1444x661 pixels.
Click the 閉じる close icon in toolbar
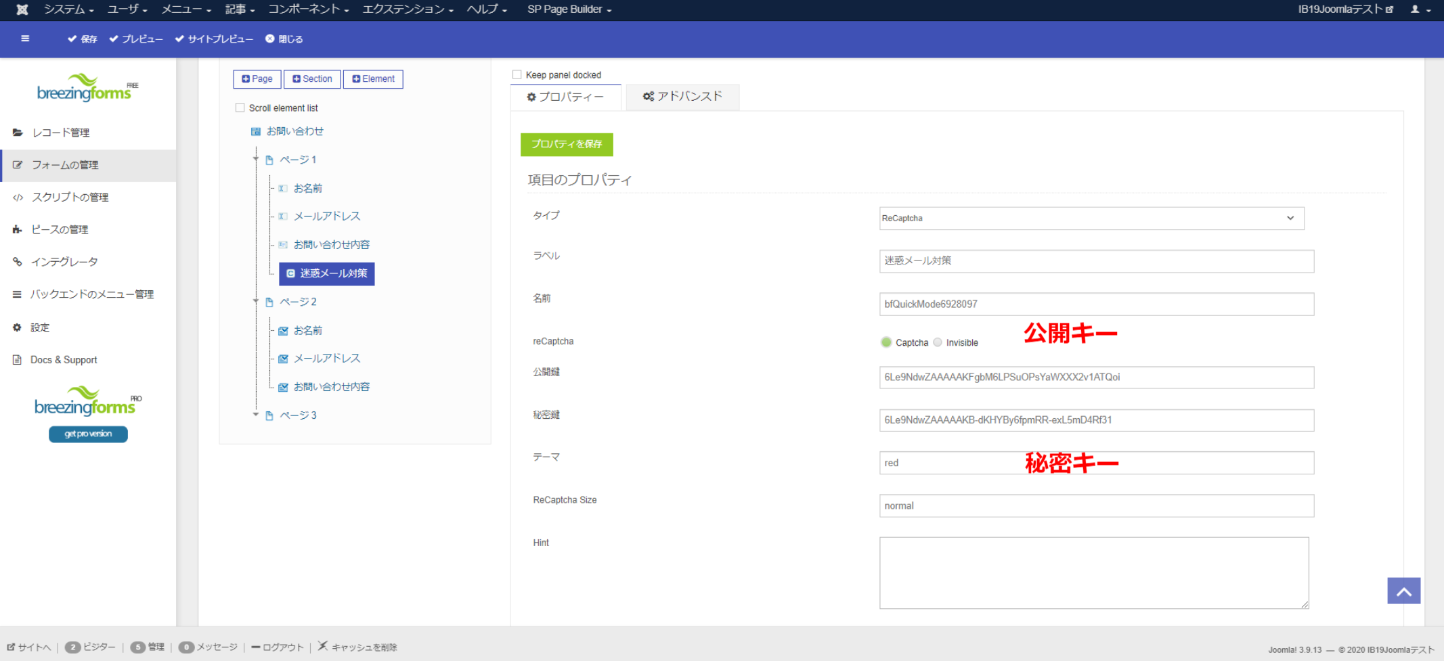[x=270, y=39]
